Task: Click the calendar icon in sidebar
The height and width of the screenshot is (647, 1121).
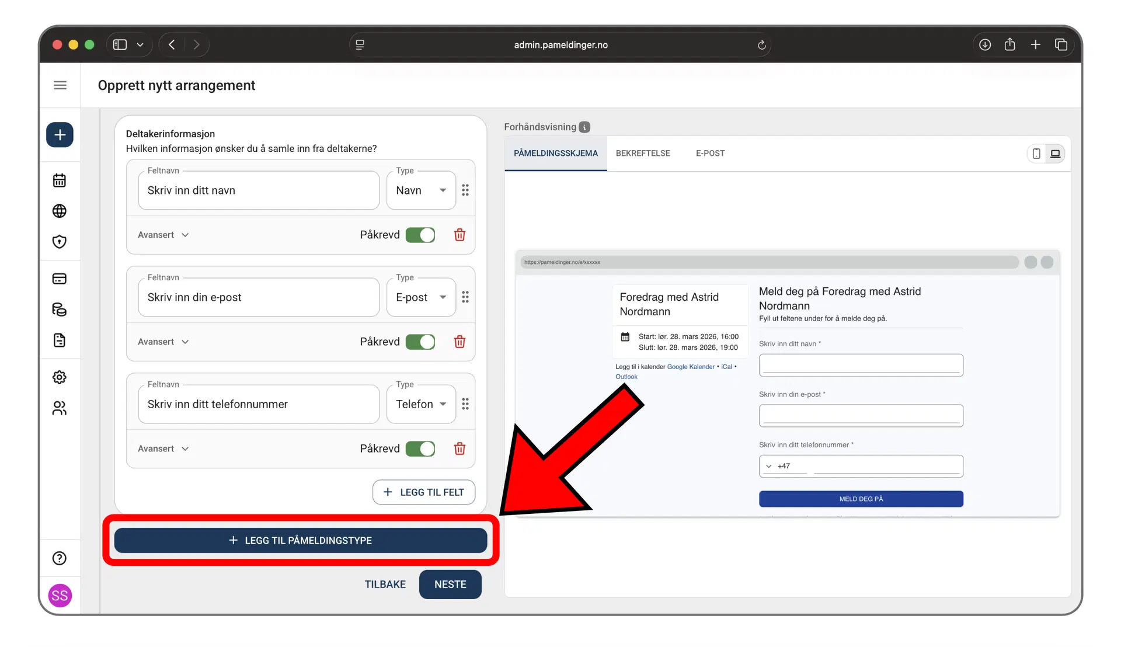Action: pyautogui.click(x=60, y=180)
